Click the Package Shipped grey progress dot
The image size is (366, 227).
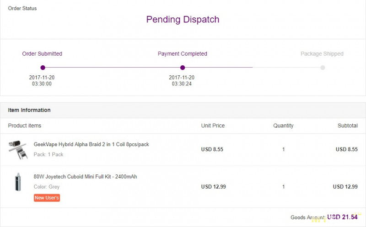[323, 68]
